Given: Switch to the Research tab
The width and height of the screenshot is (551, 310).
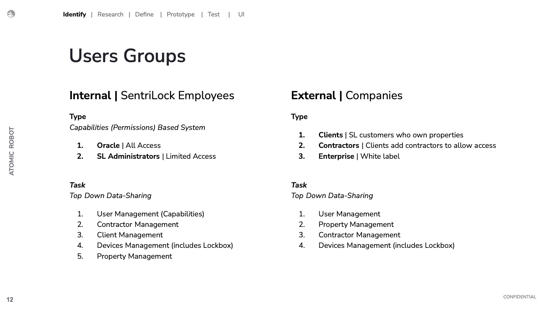Looking at the screenshot, I should click(110, 15).
